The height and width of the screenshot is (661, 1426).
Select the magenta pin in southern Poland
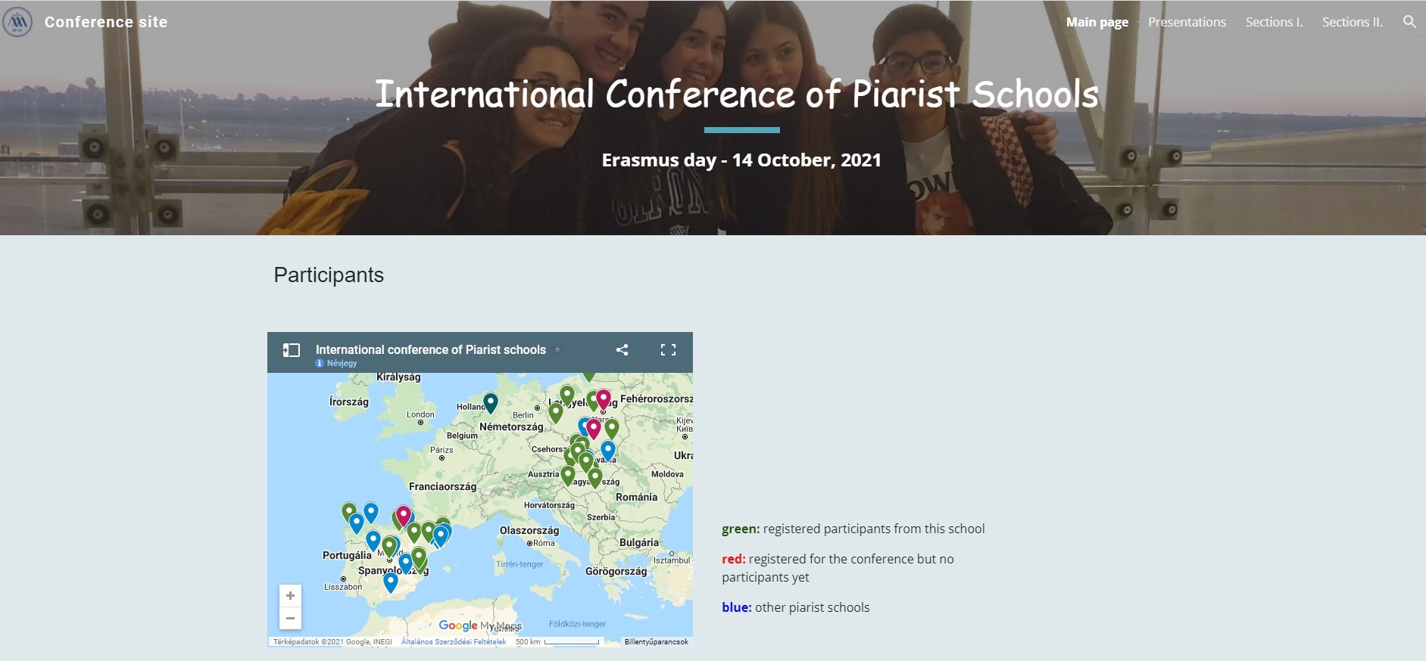(594, 429)
